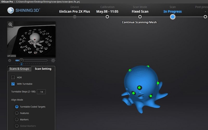Click the bright brightness sun icon
This screenshot has width=208, height=130.
pyautogui.click(x=53, y=60)
